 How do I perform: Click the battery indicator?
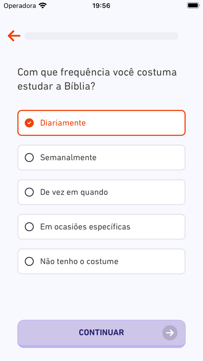click(x=193, y=5)
